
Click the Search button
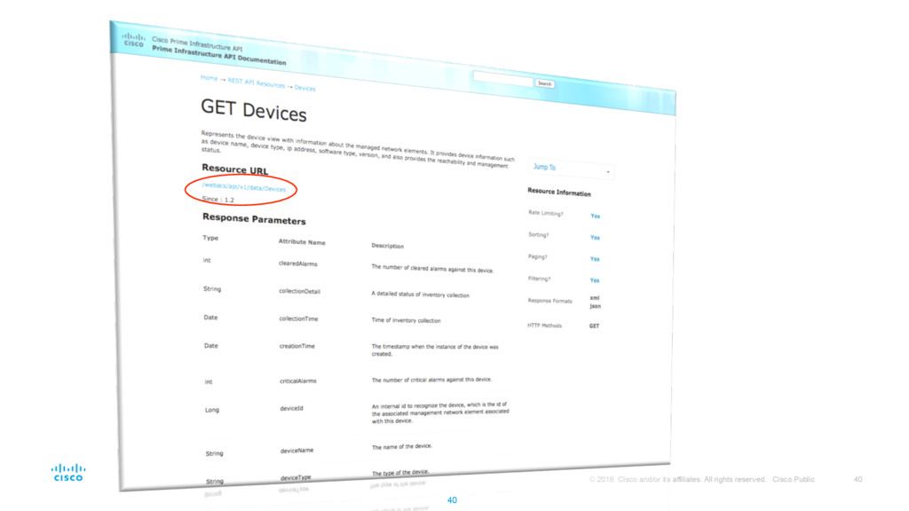tap(544, 84)
